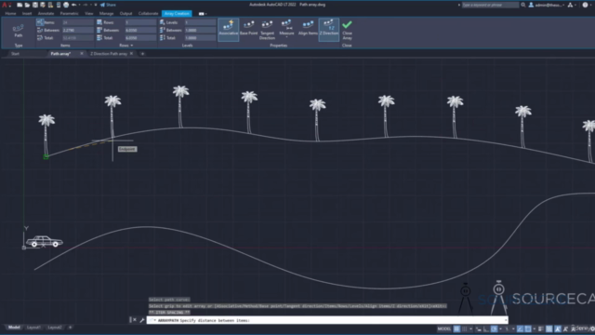Click the Undo arrow icon

coord(74,5)
